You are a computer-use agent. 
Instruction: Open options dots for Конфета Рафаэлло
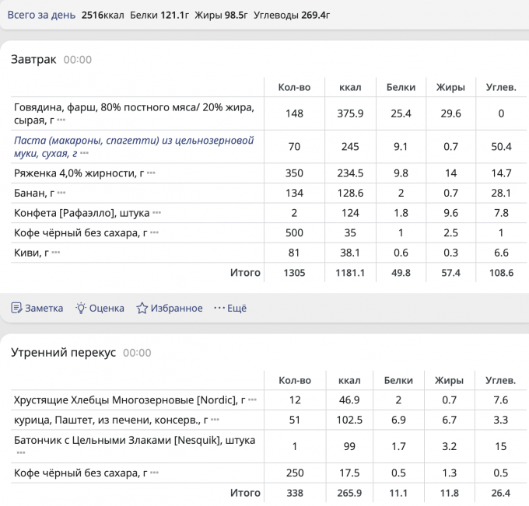pyautogui.click(x=157, y=213)
